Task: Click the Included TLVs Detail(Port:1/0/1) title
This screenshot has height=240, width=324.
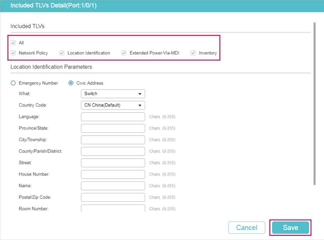Action: coord(53,6)
